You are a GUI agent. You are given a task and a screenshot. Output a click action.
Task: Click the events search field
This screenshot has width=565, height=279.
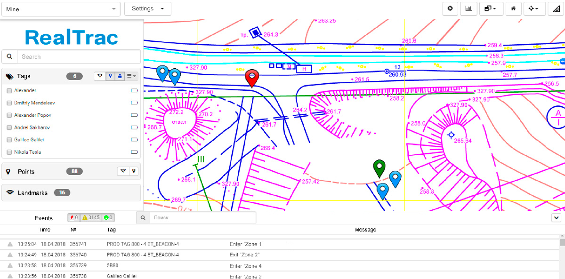click(x=202, y=218)
